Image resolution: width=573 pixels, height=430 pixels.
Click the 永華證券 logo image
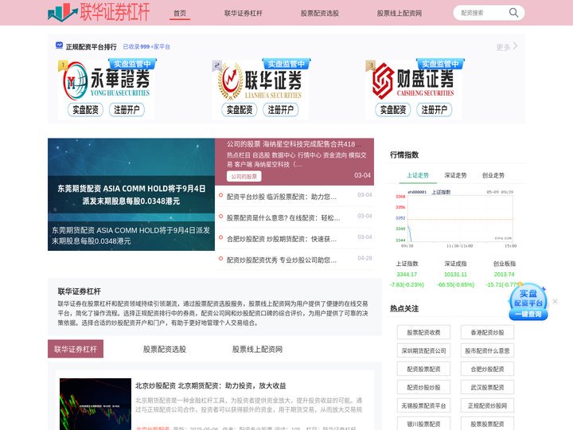click(x=107, y=81)
